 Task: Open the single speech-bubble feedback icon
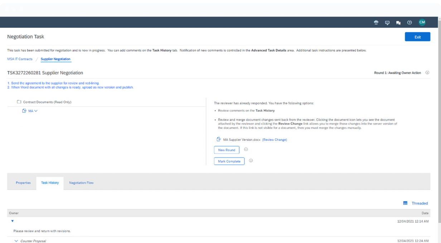(x=387, y=22)
